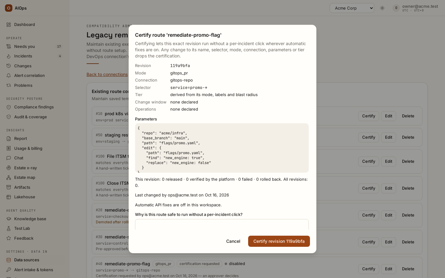Screen dimensions: 445x278
Task: Follow the Back to connections link
Action: point(107,74)
